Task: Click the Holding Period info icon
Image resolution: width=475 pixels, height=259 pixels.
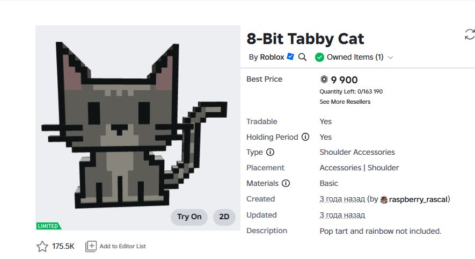Action: click(305, 137)
